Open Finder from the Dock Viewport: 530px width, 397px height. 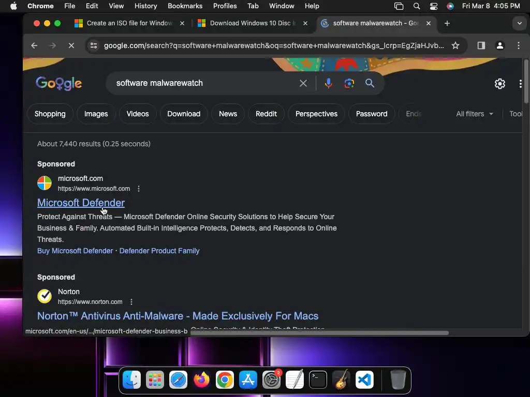131,380
